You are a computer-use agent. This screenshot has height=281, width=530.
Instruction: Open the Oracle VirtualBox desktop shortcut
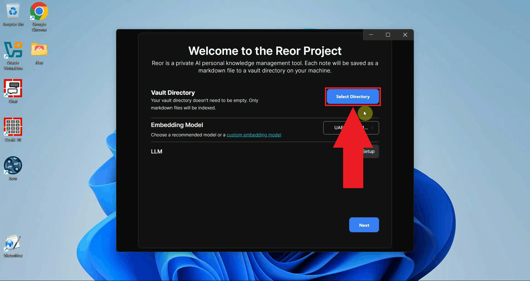pos(13,55)
